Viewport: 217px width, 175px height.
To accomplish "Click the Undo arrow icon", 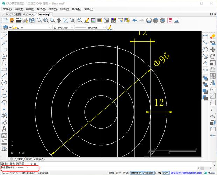I will click(135, 20).
